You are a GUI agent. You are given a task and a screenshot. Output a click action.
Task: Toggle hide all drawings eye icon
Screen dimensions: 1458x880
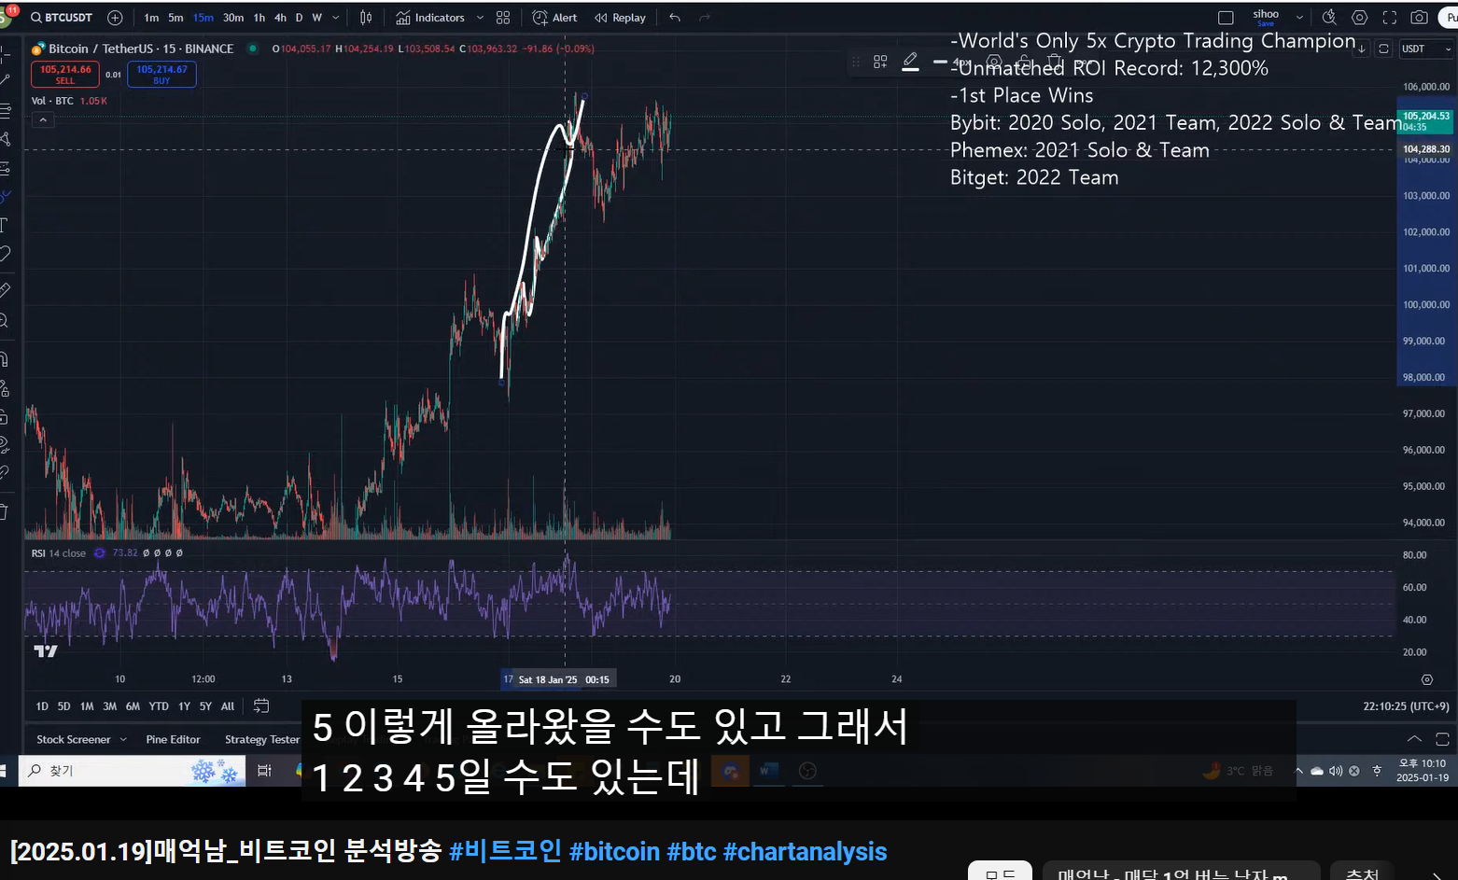[5, 443]
